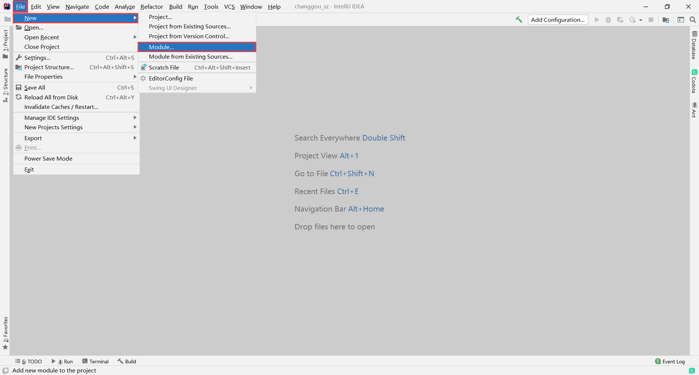Open the Ant tool window
Screen dimensions: 699x375
click(x=694, y=110)
